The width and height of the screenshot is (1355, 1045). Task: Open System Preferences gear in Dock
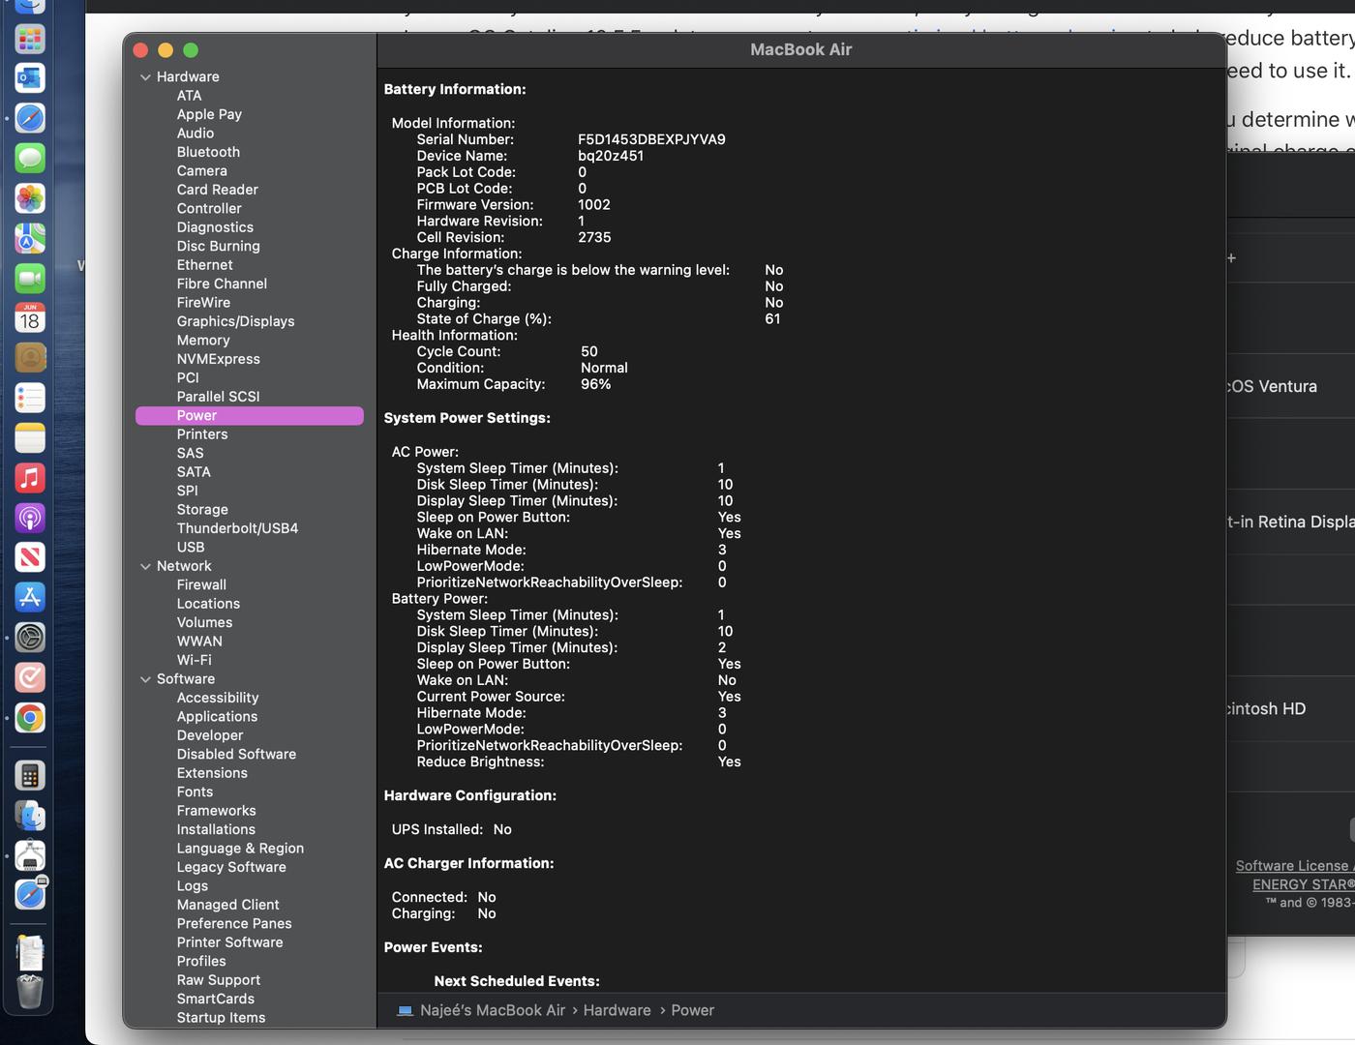pyautogui.click(x=30, y=638)
